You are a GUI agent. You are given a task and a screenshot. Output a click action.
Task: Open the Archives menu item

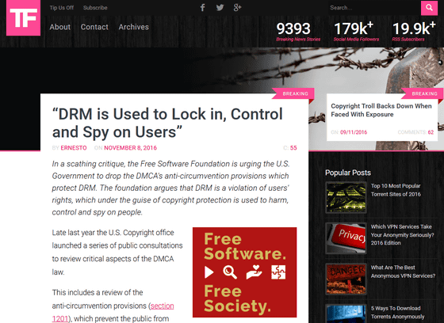tap(134, 27)
